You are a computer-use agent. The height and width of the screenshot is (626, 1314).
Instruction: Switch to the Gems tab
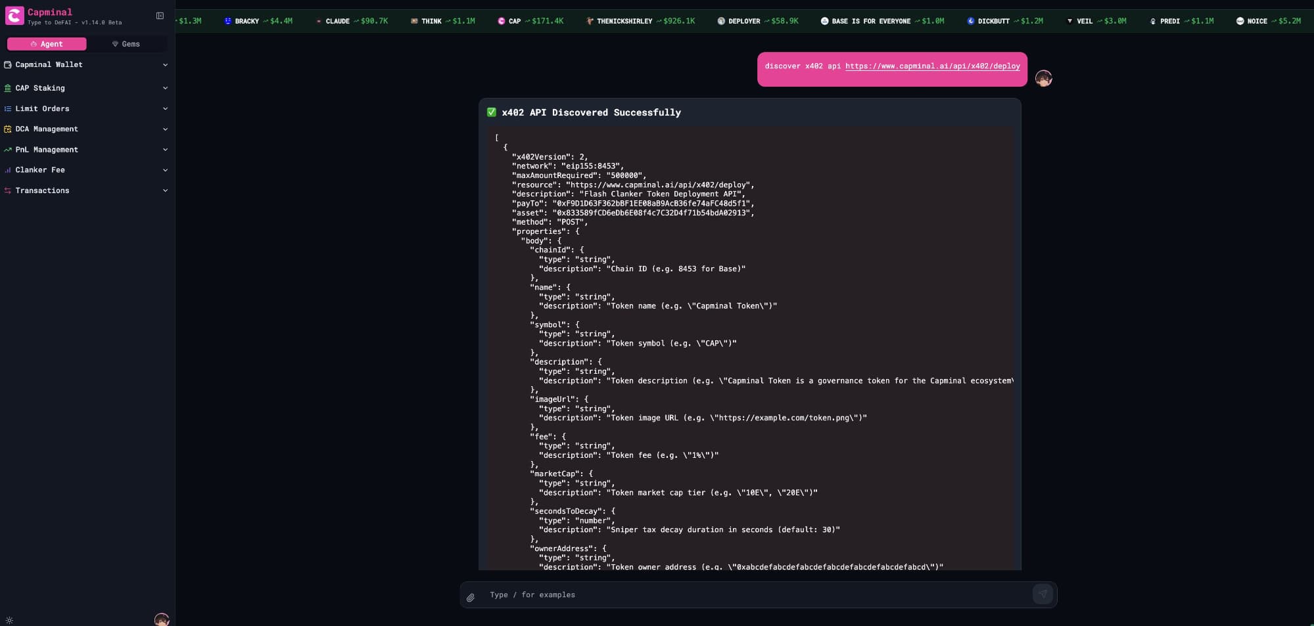pos(126,44)
